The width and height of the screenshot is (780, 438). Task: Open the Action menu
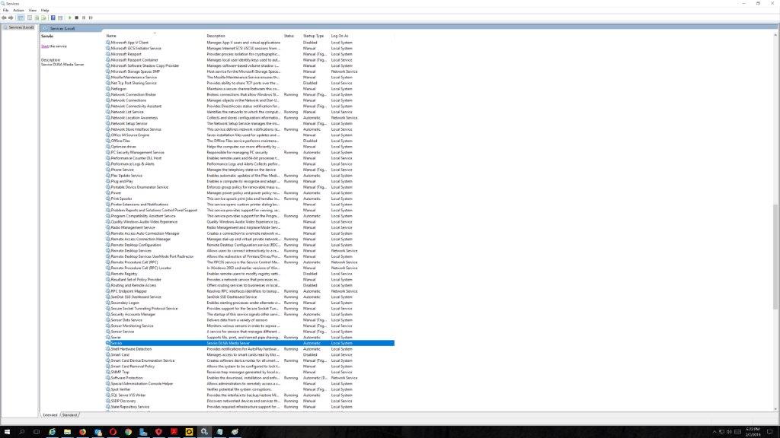(x=18, y=11)
